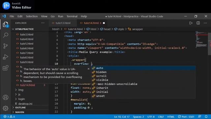Click the VS Code logo icon
Image resolution: width=211 pixels, height=119 pixels.
(4, 16)
